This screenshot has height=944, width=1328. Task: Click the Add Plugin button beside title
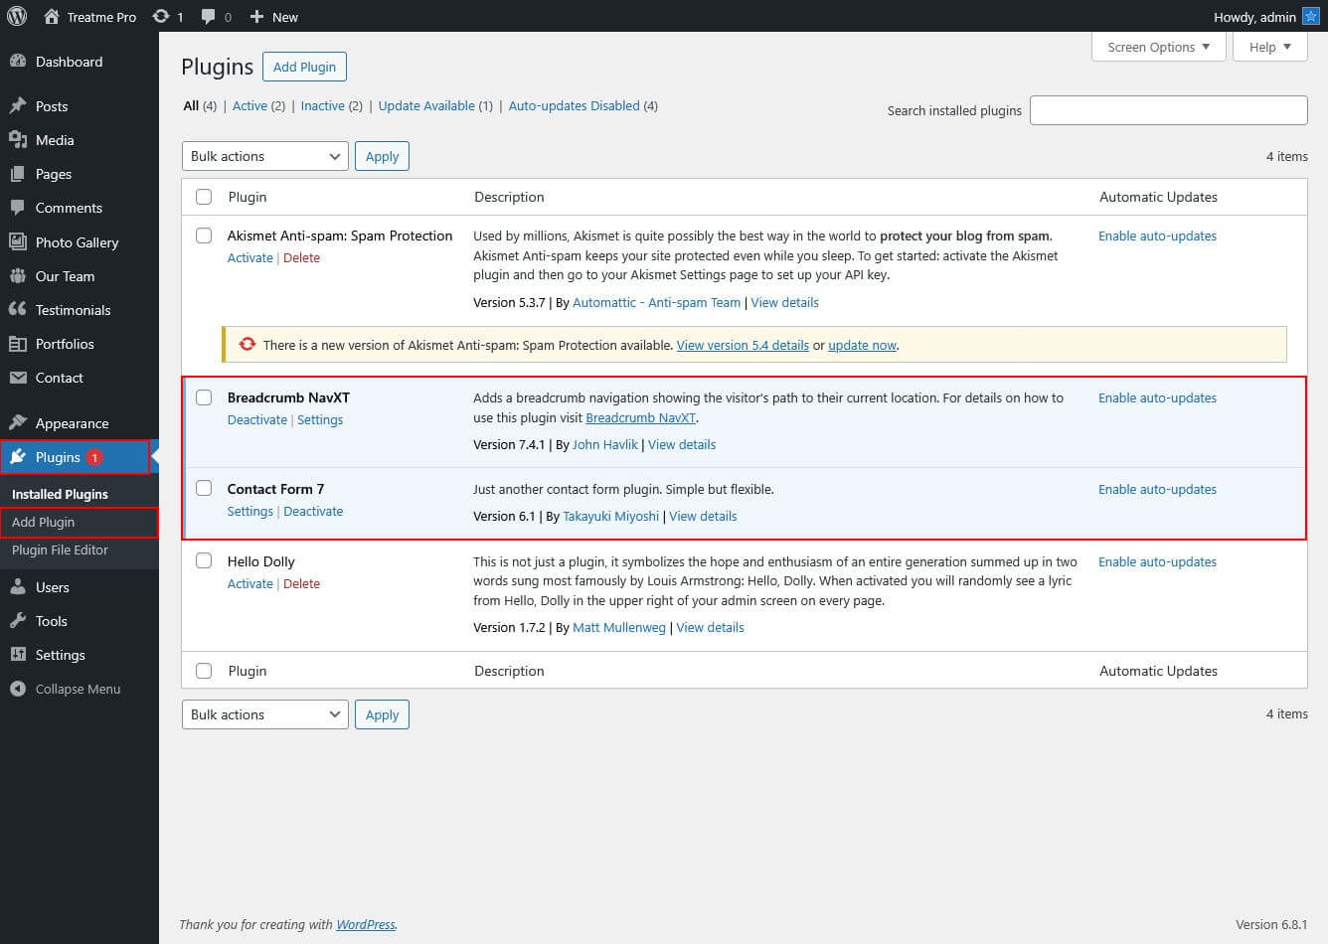coord(304,67)
